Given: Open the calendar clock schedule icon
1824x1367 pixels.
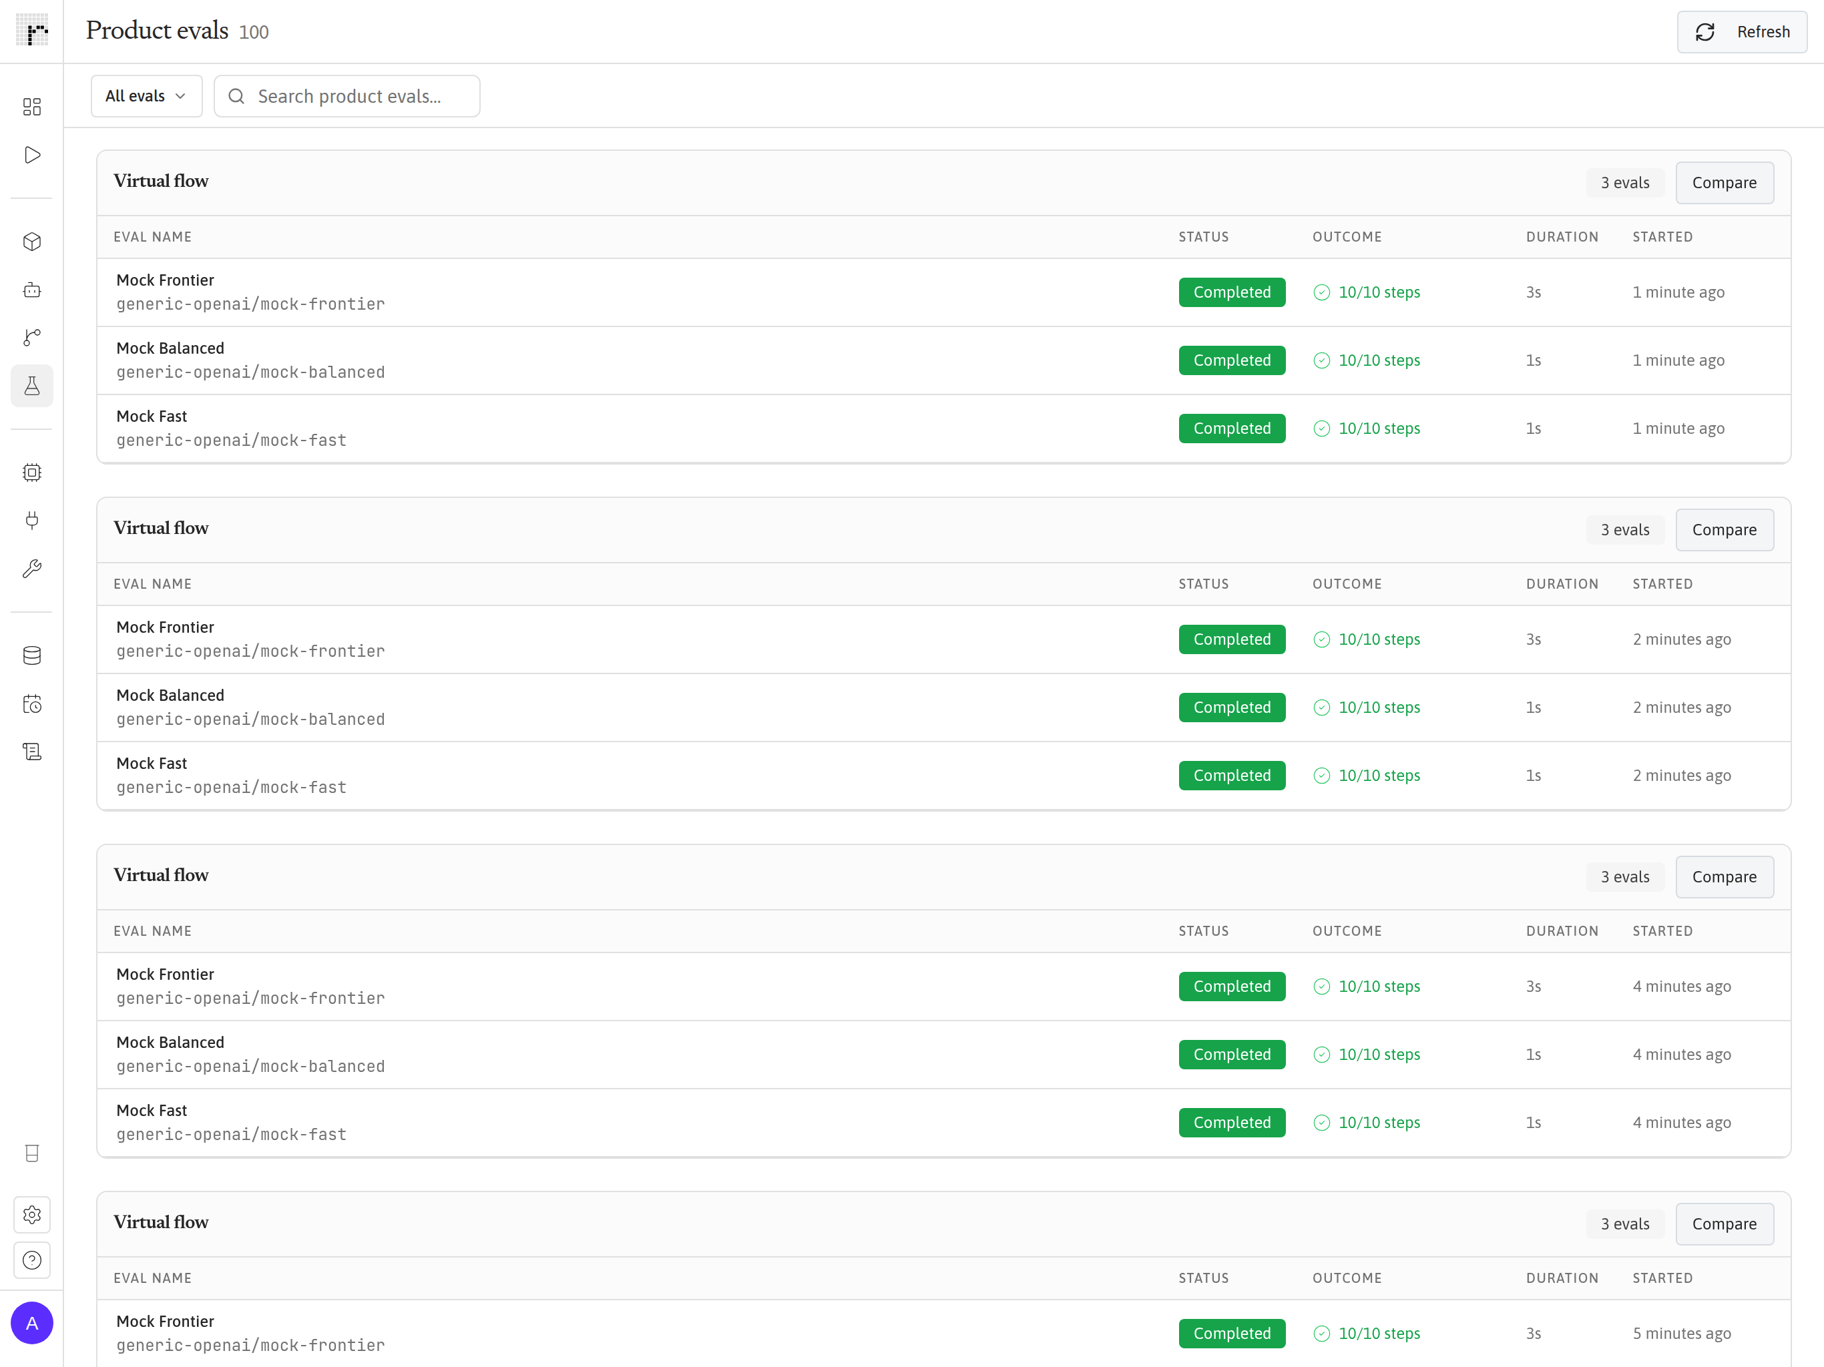Looking at the screenshot, I should click(x=31, y=704).
